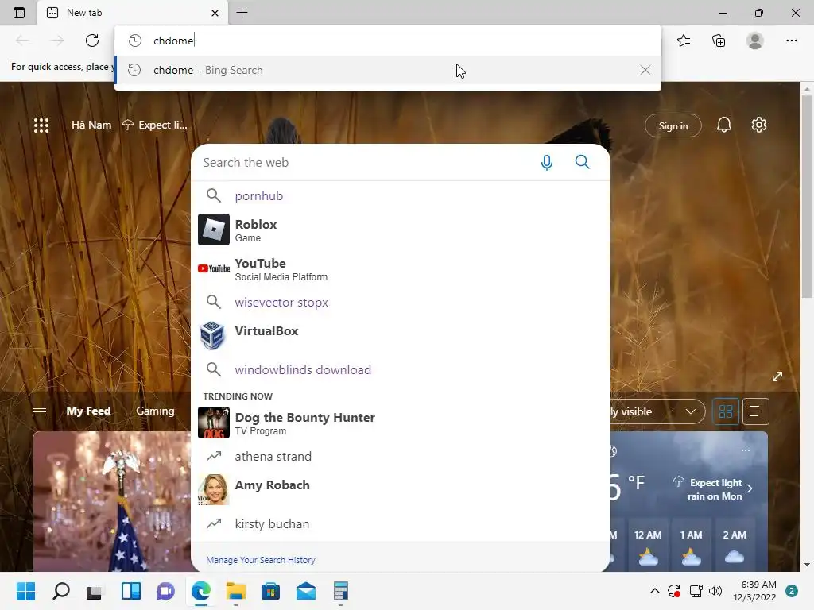This screenshot has height=610, width=814.
Task: Open Calculator on taskbar
Action: (340, 591)
